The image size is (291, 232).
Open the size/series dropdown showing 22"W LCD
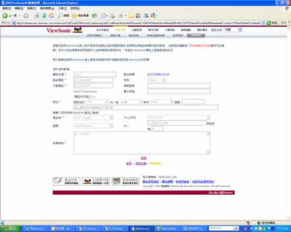[x=179, y=118]
